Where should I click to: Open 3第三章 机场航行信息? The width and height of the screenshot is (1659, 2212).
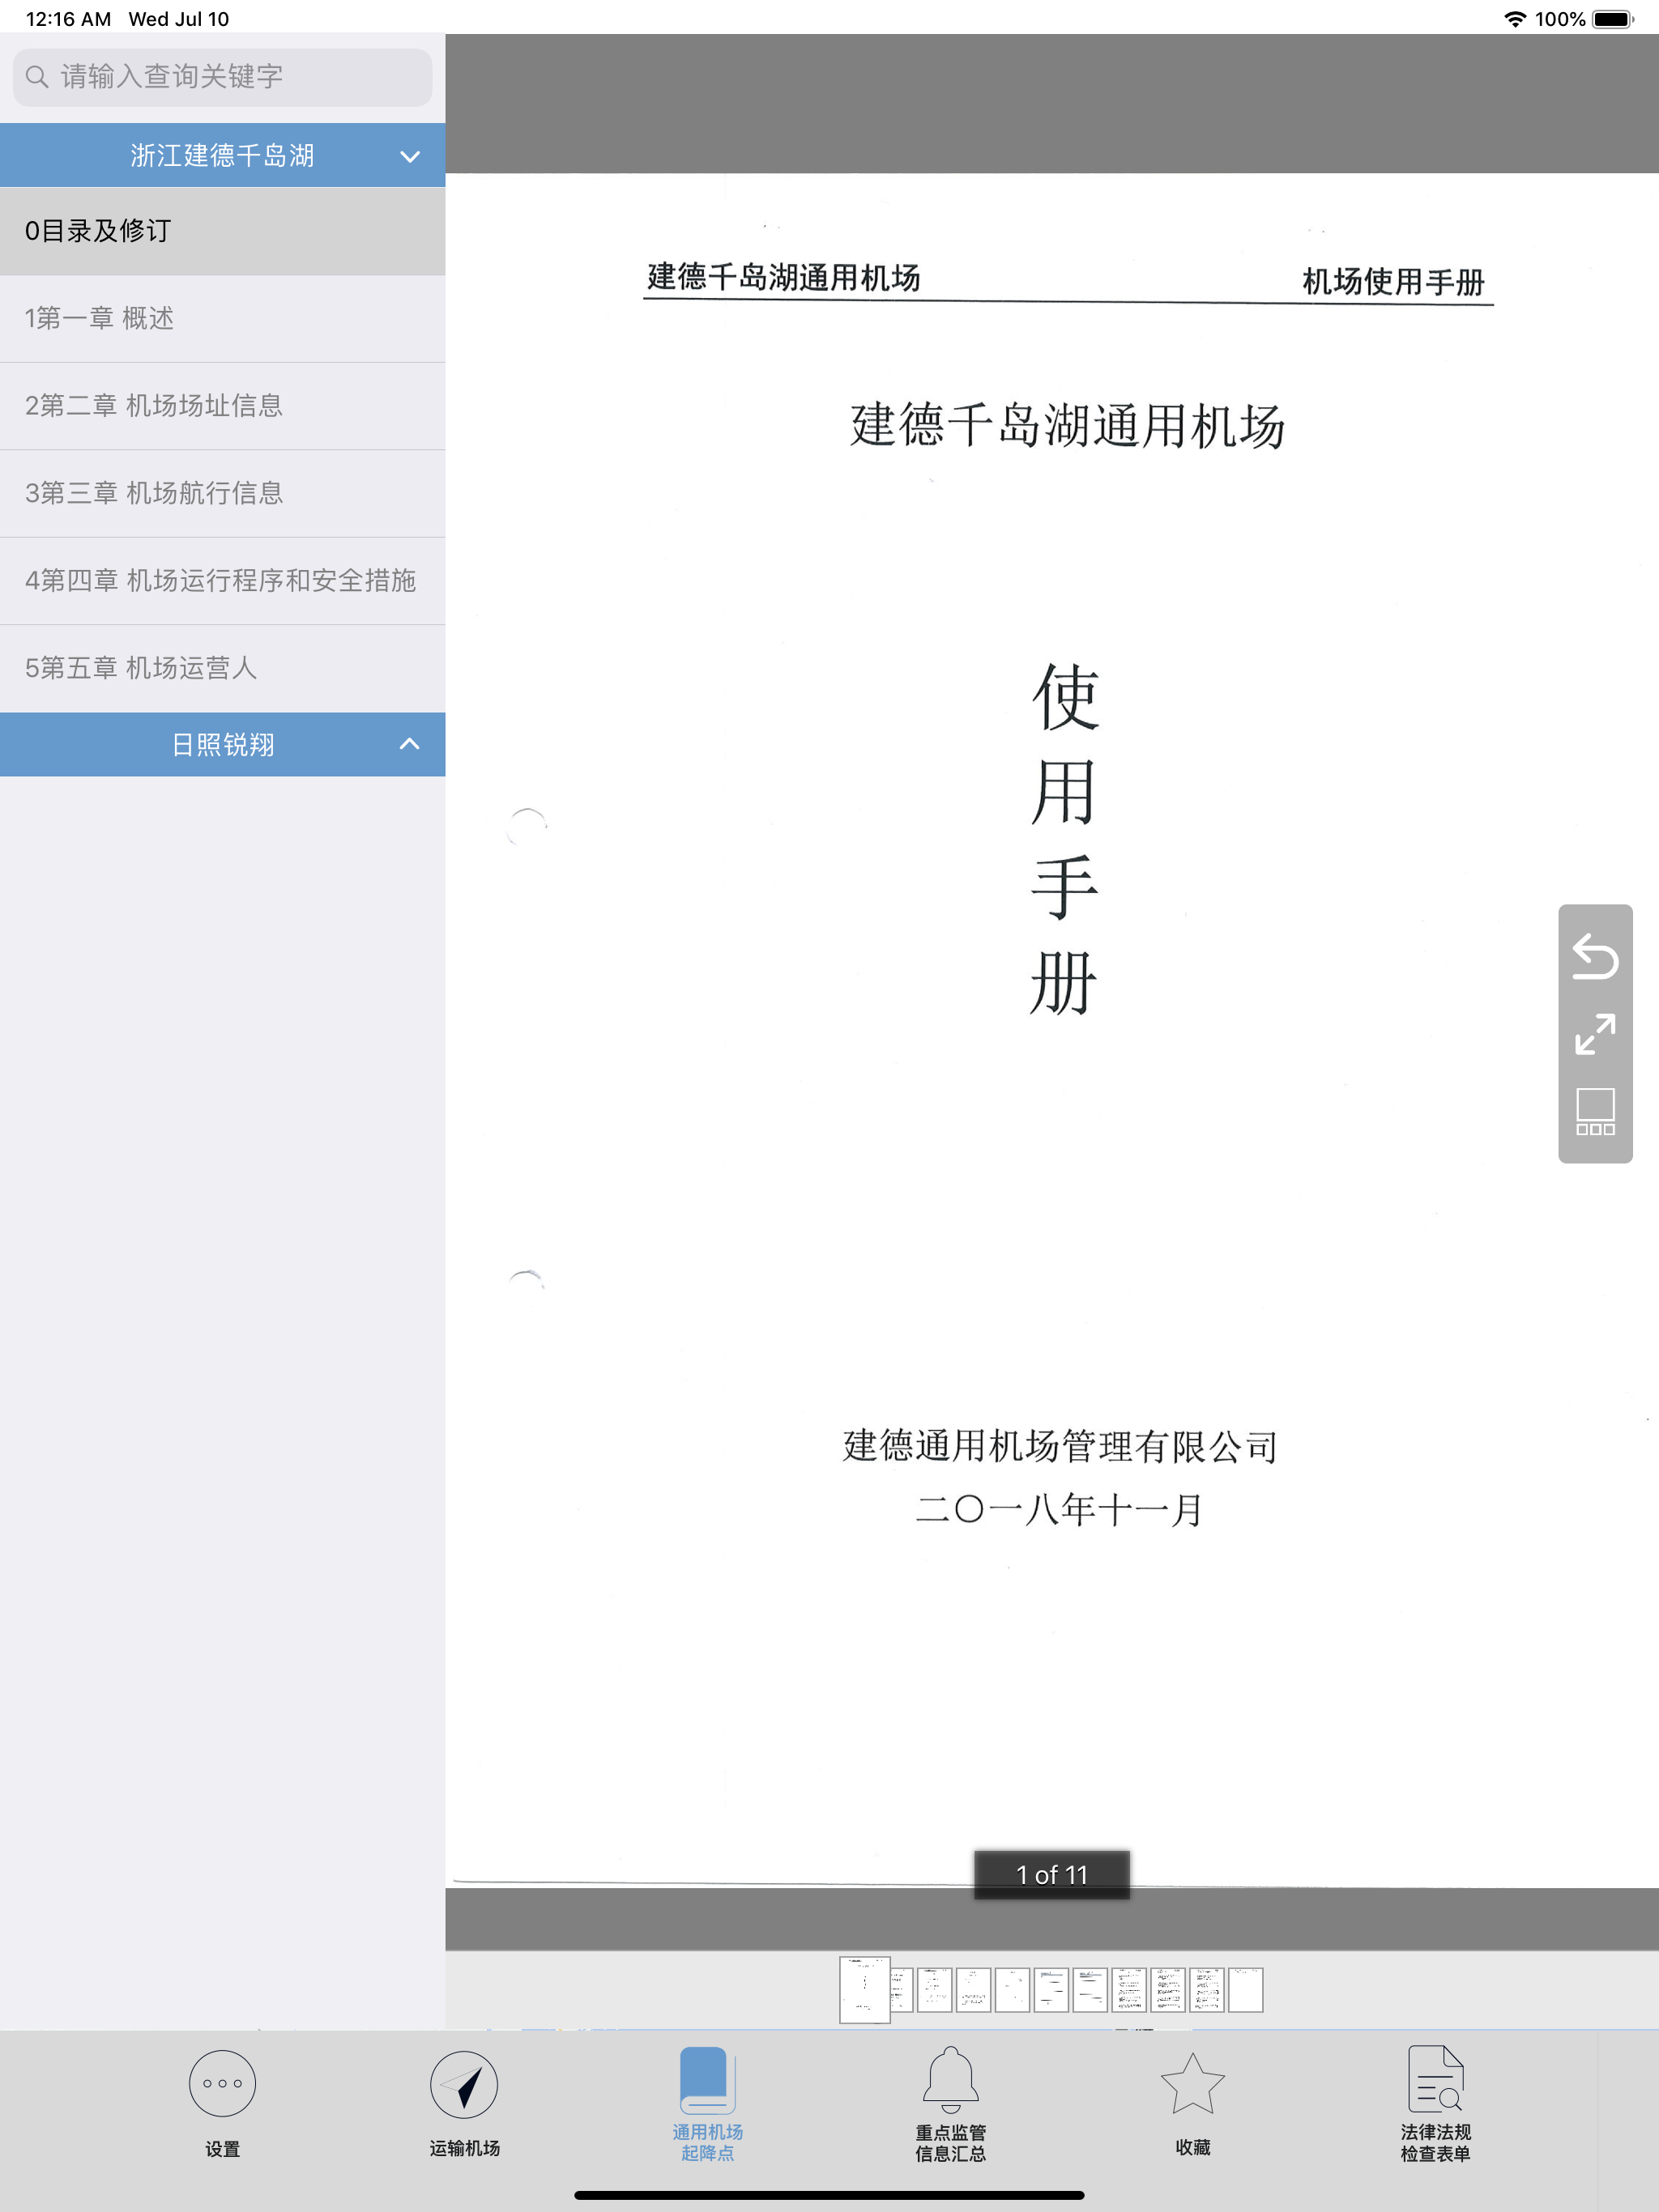tap(222, 494)
